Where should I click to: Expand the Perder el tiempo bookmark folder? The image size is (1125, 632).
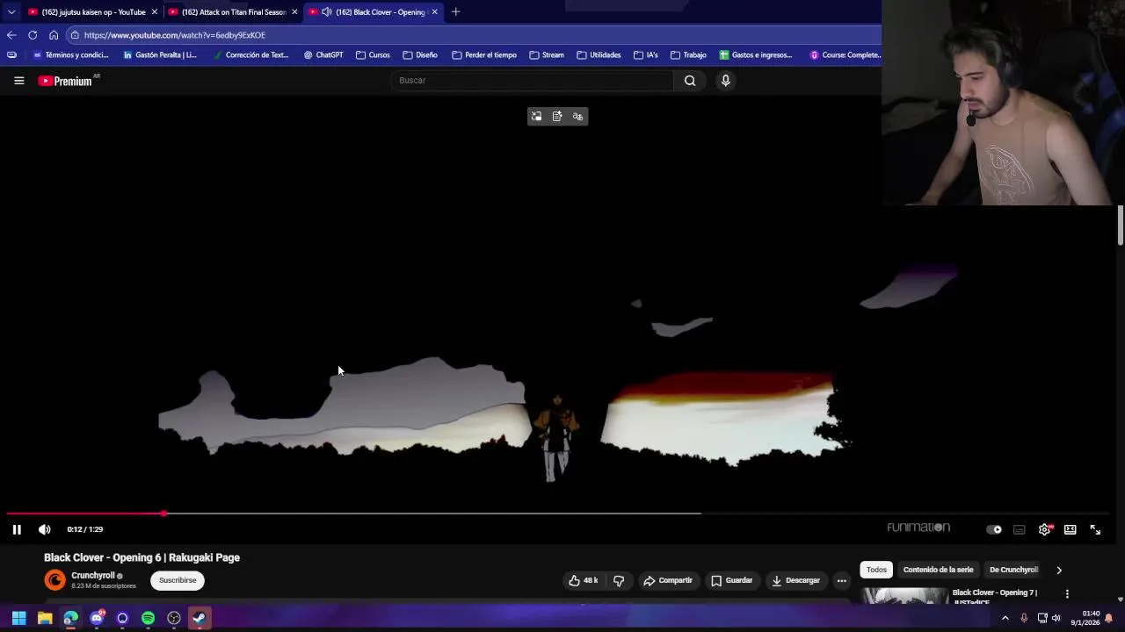[484, 55]
